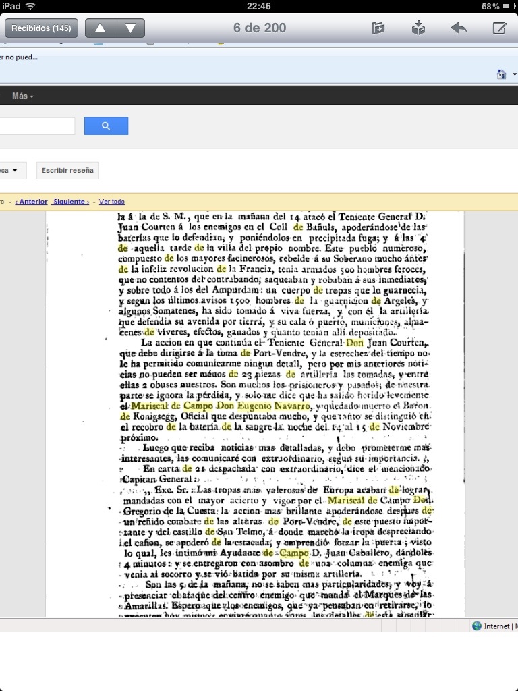Click the Escribir reseña button
This screenshot has width=518, height=691.
pos(67,171)
